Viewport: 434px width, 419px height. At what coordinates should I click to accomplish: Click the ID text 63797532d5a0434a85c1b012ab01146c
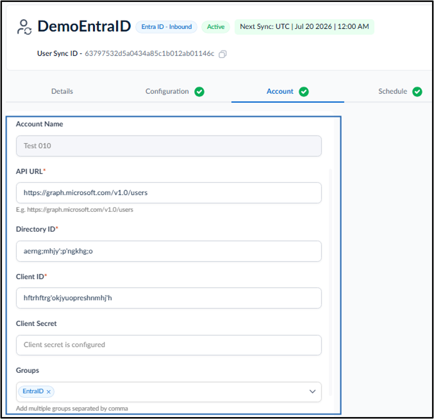149,54
